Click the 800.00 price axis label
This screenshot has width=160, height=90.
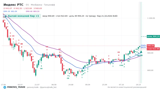[150, 70]
